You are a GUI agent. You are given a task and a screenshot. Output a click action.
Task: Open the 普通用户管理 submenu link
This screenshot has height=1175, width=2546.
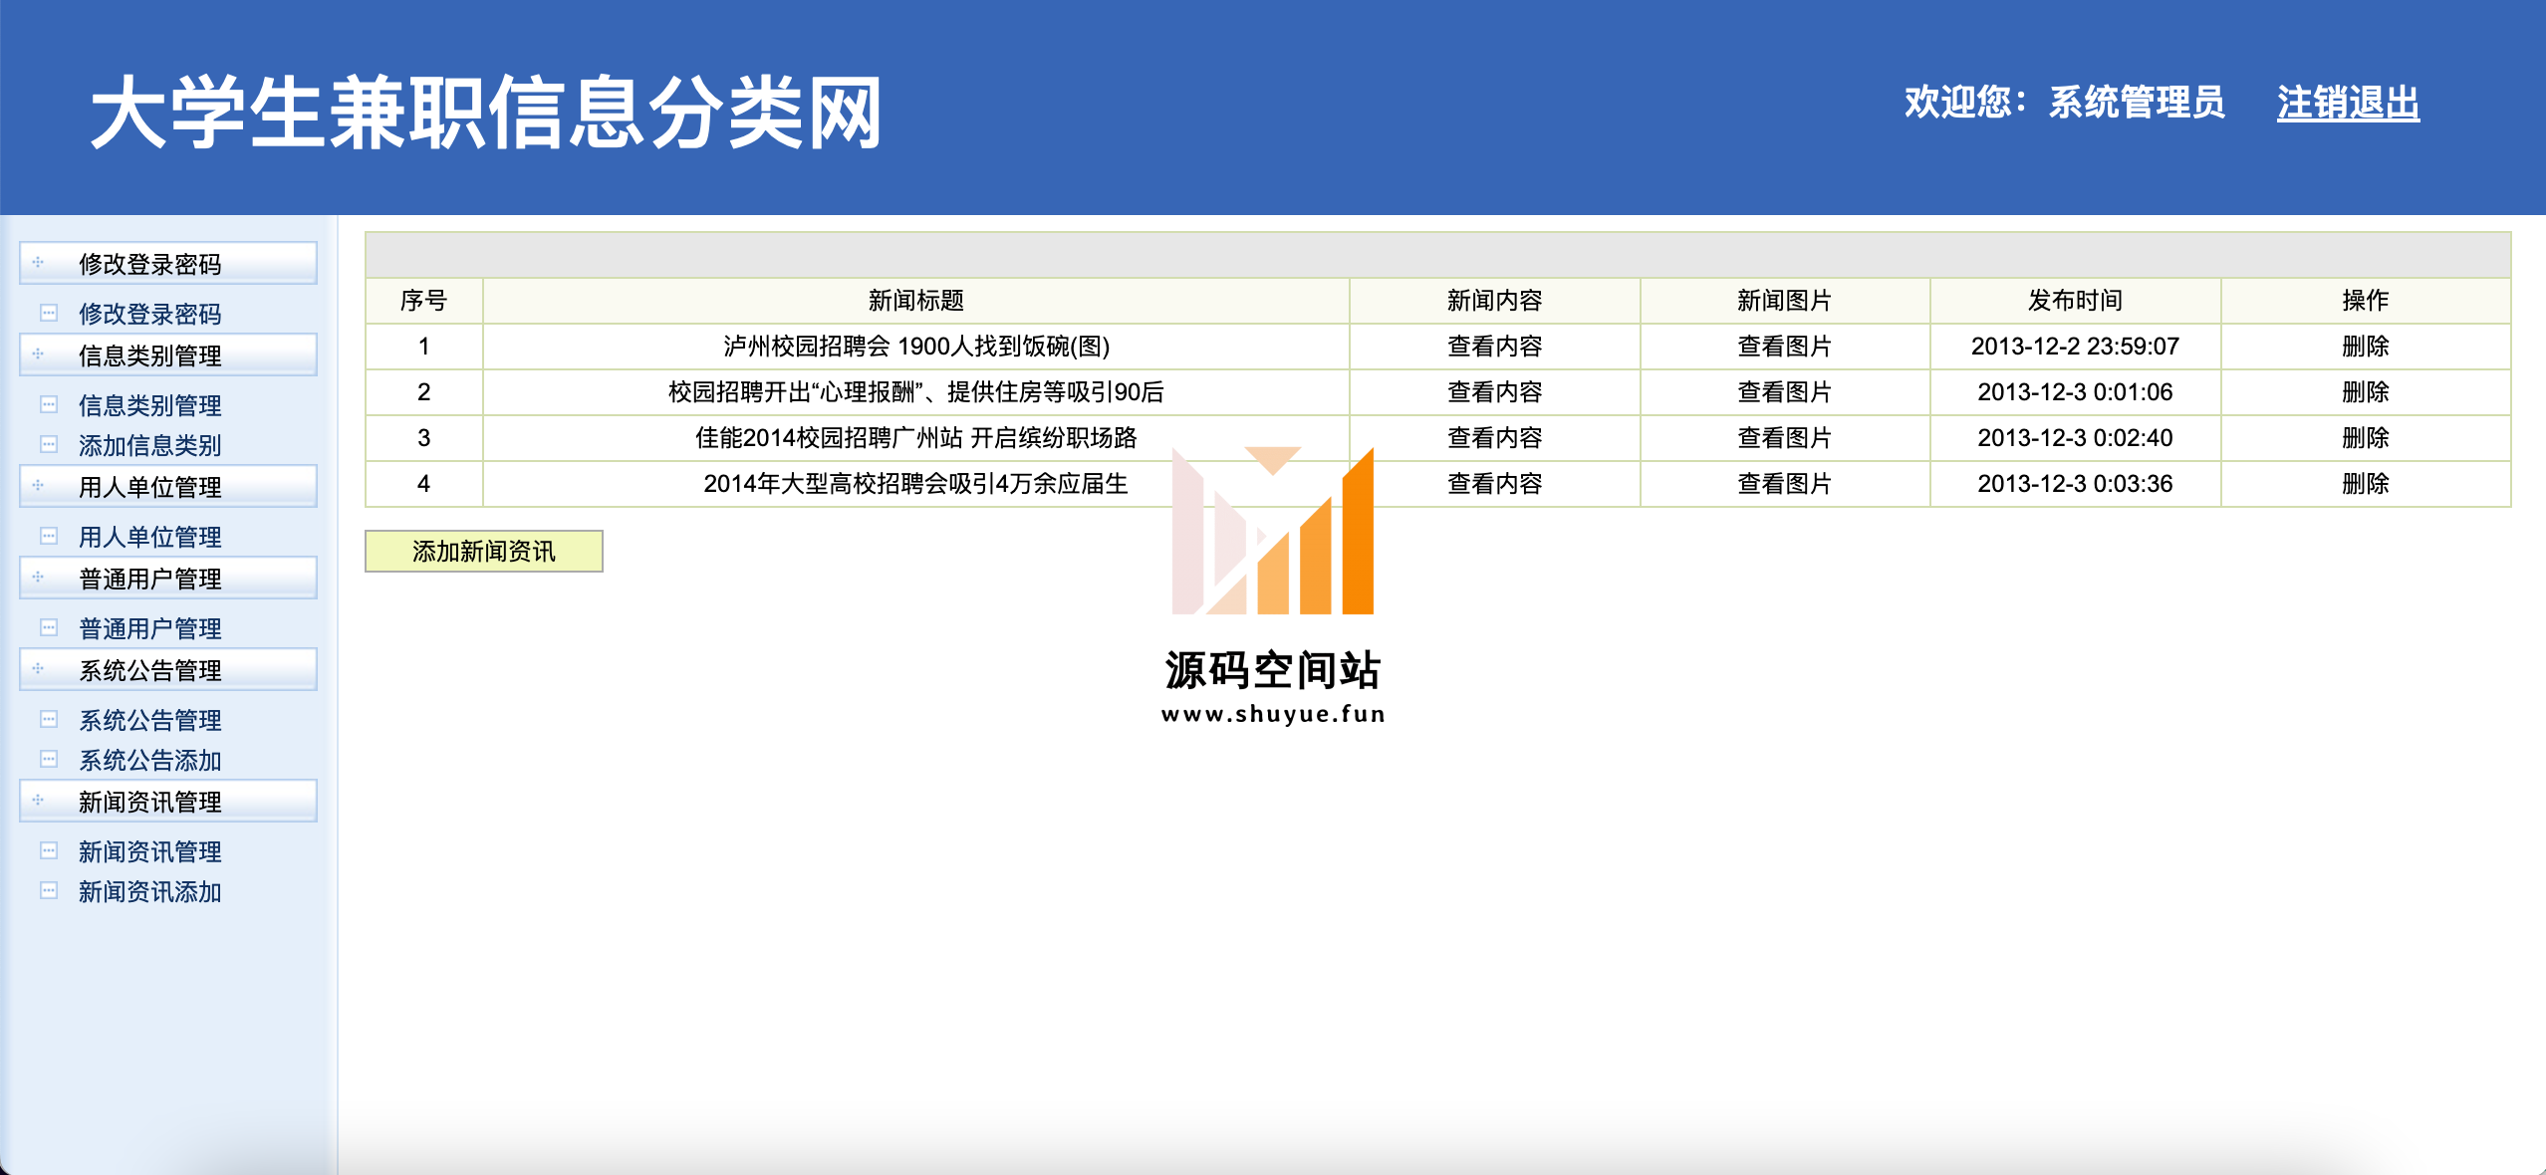pos(150,628)
